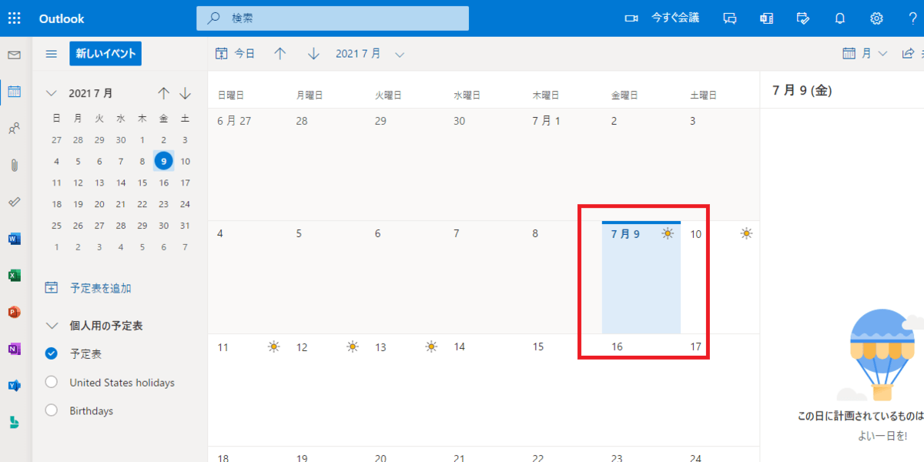Launch Word from the left sidebar
924x462 pixels.
pyautogui.click(x=14, y=239)
